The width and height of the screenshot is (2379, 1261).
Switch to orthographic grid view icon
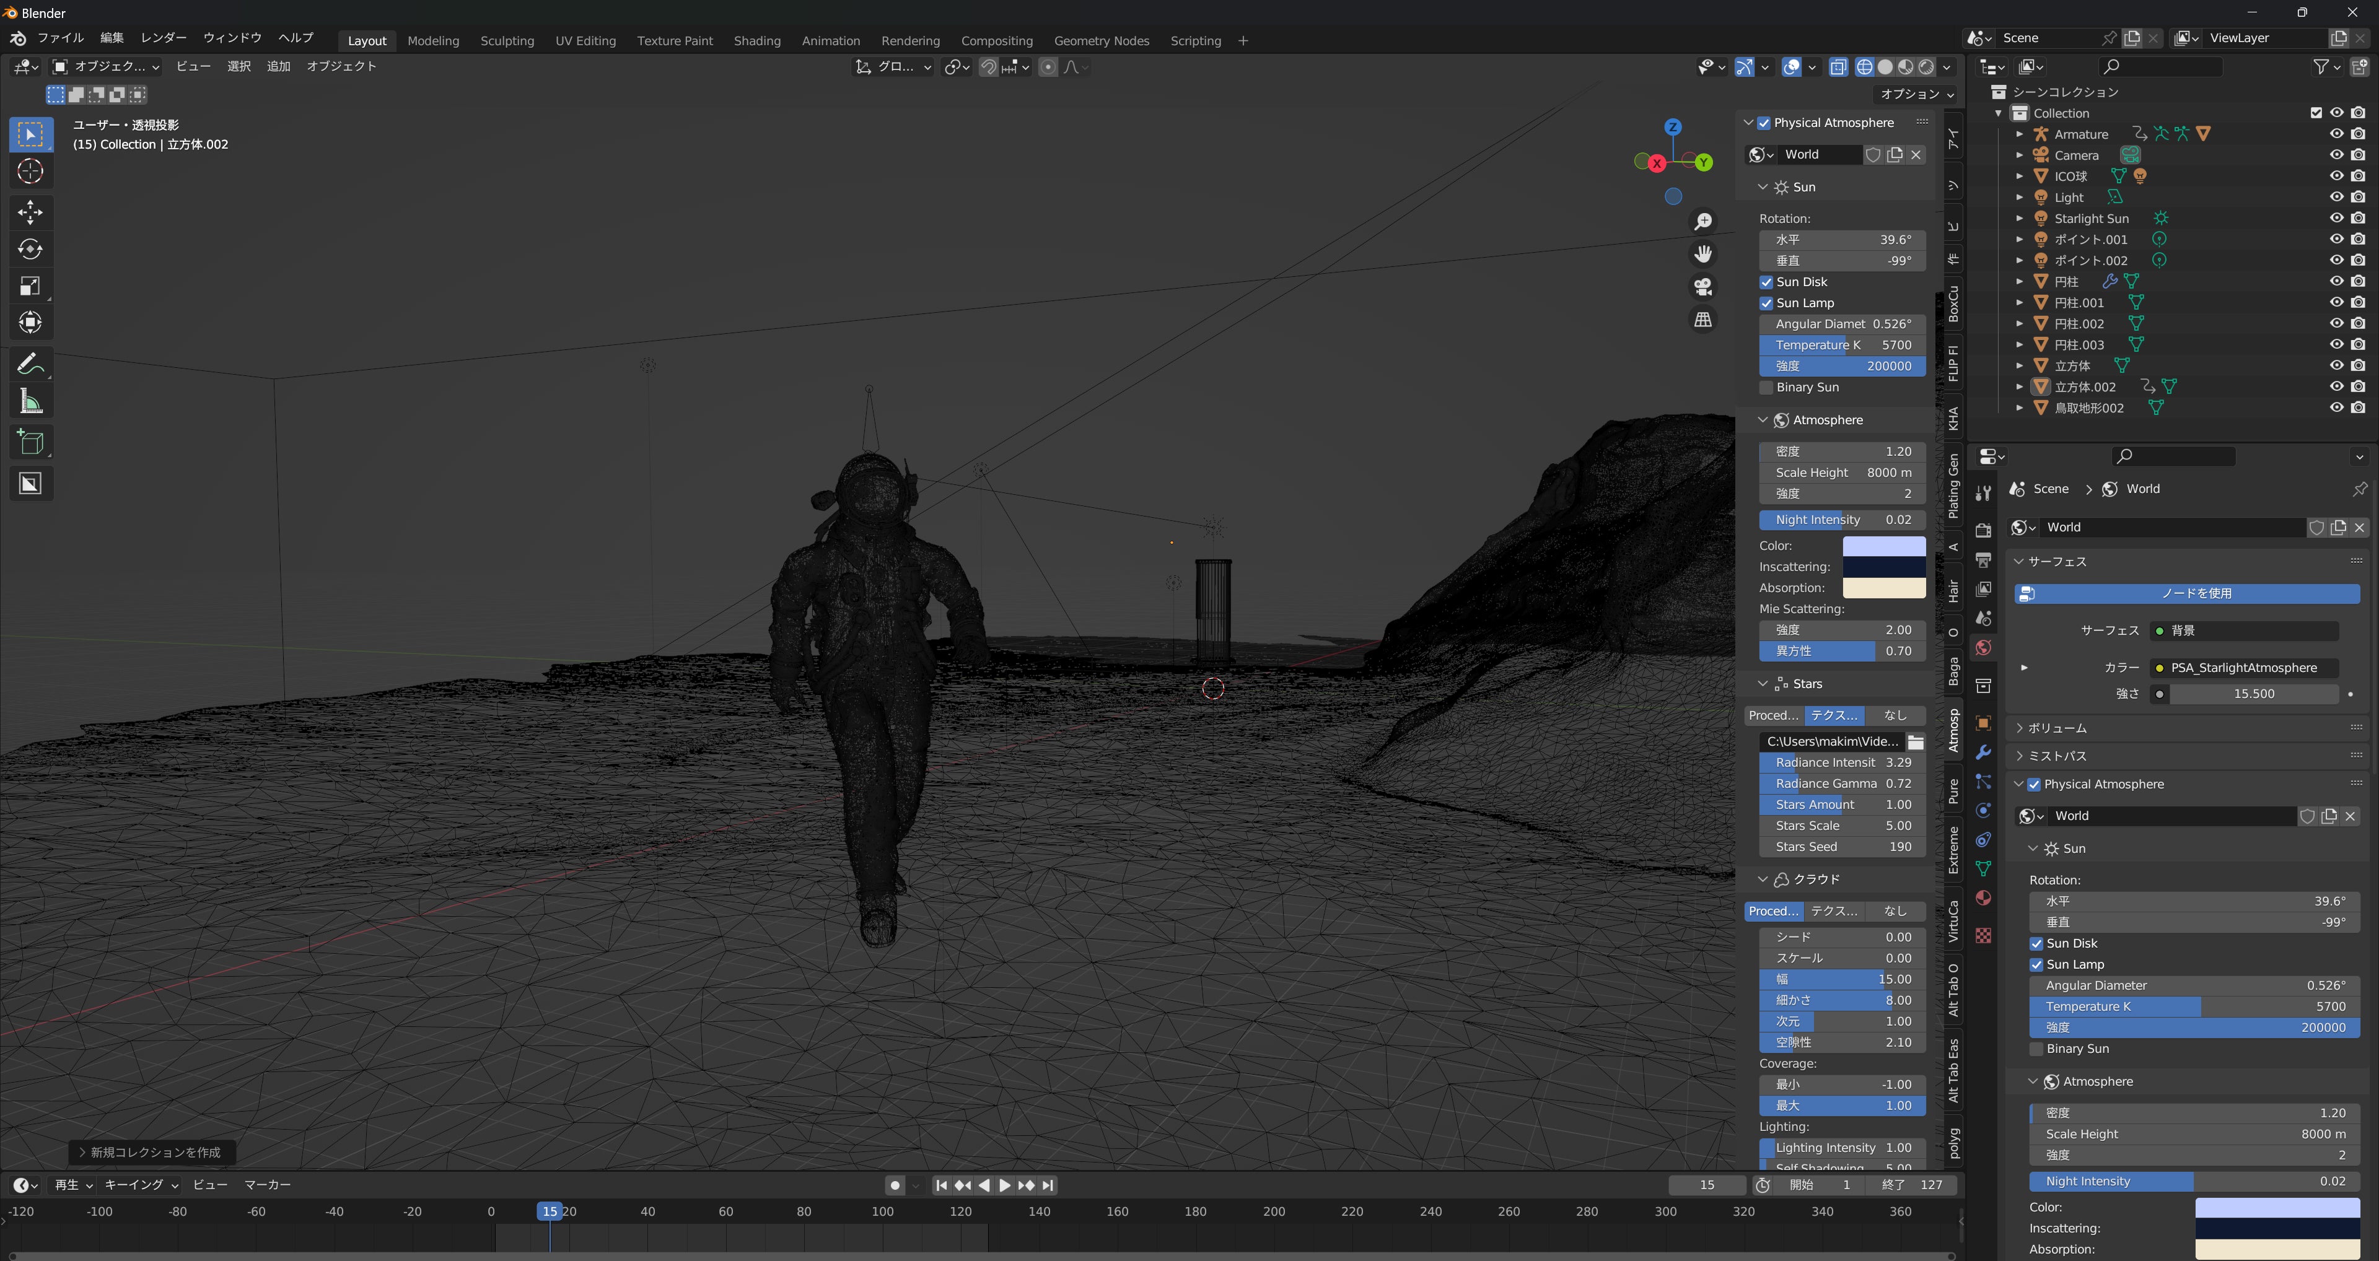[1703, 320]
